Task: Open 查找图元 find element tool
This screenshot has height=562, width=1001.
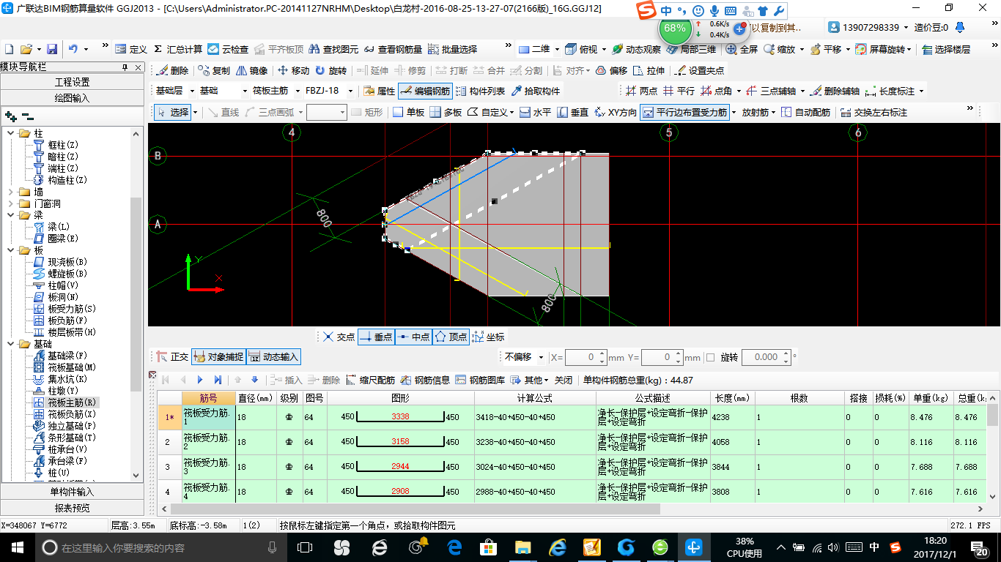Action: tap(333, 49)
